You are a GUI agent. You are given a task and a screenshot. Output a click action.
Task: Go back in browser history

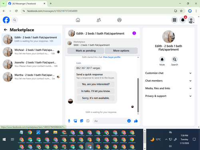[4, 11]
